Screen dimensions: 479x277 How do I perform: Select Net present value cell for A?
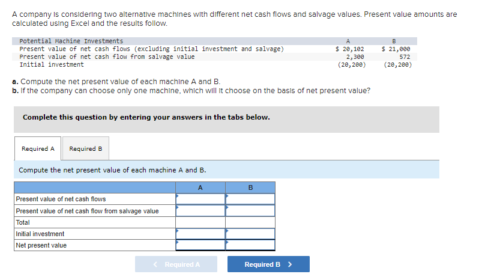click(200, 245)
